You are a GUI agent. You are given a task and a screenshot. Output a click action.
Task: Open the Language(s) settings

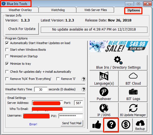(x=104, y=79)
